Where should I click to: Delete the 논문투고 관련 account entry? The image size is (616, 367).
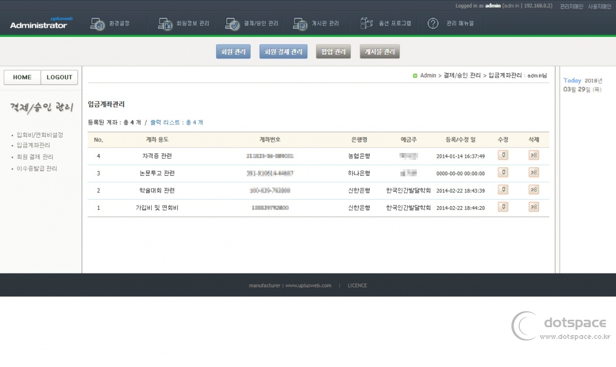(534, 173)
